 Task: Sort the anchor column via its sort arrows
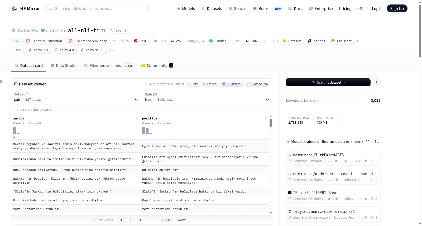coord(137,119)
